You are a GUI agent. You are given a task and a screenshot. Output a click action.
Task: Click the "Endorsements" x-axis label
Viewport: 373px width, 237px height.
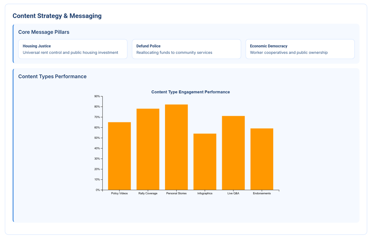point(262,194)
